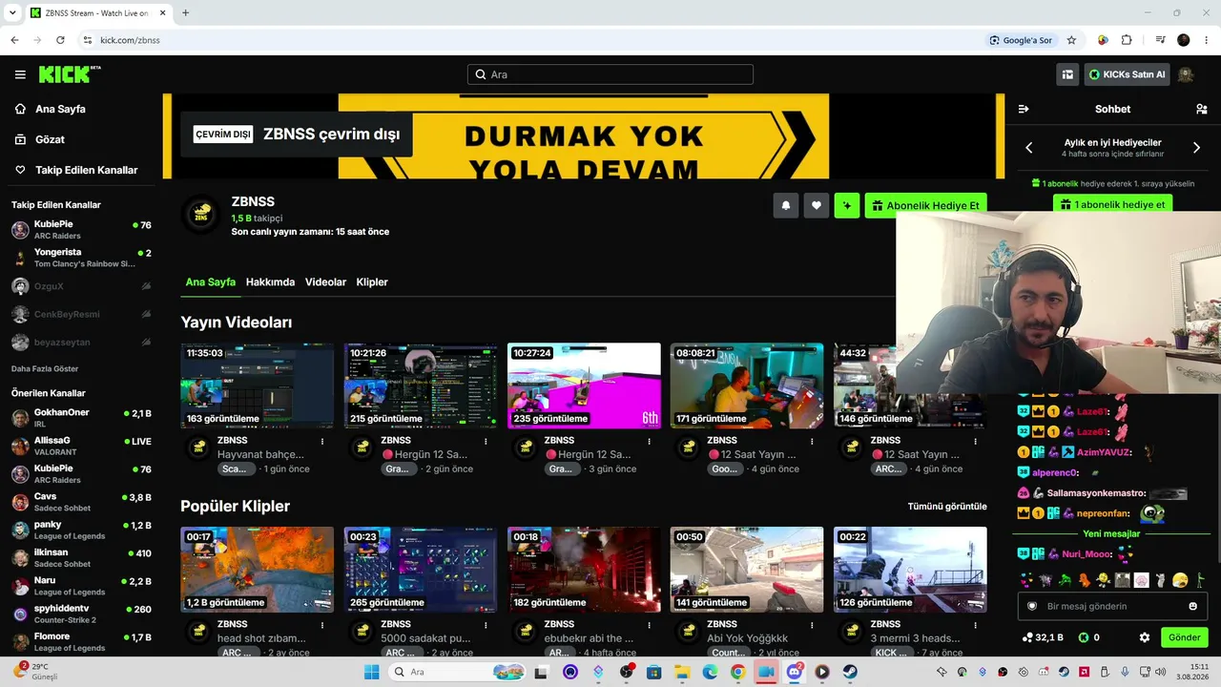Open Tümünü görüntüle clips link
The width and height of the screenshot is (1221, 687).
tap(947, 507)
